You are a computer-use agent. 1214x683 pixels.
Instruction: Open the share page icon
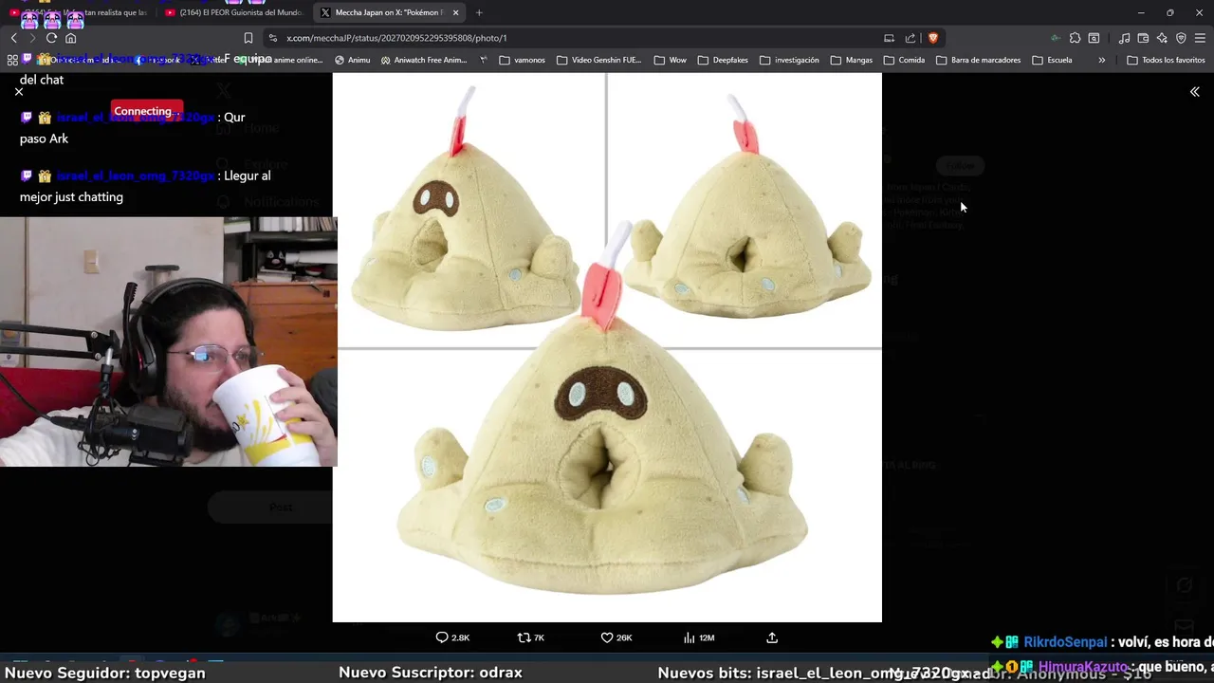[910, 38]
